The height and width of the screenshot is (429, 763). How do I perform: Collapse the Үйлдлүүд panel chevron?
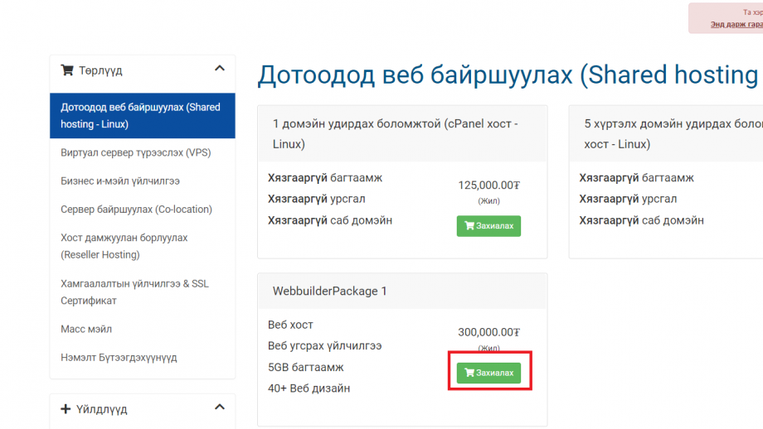(x=220, y=407)
